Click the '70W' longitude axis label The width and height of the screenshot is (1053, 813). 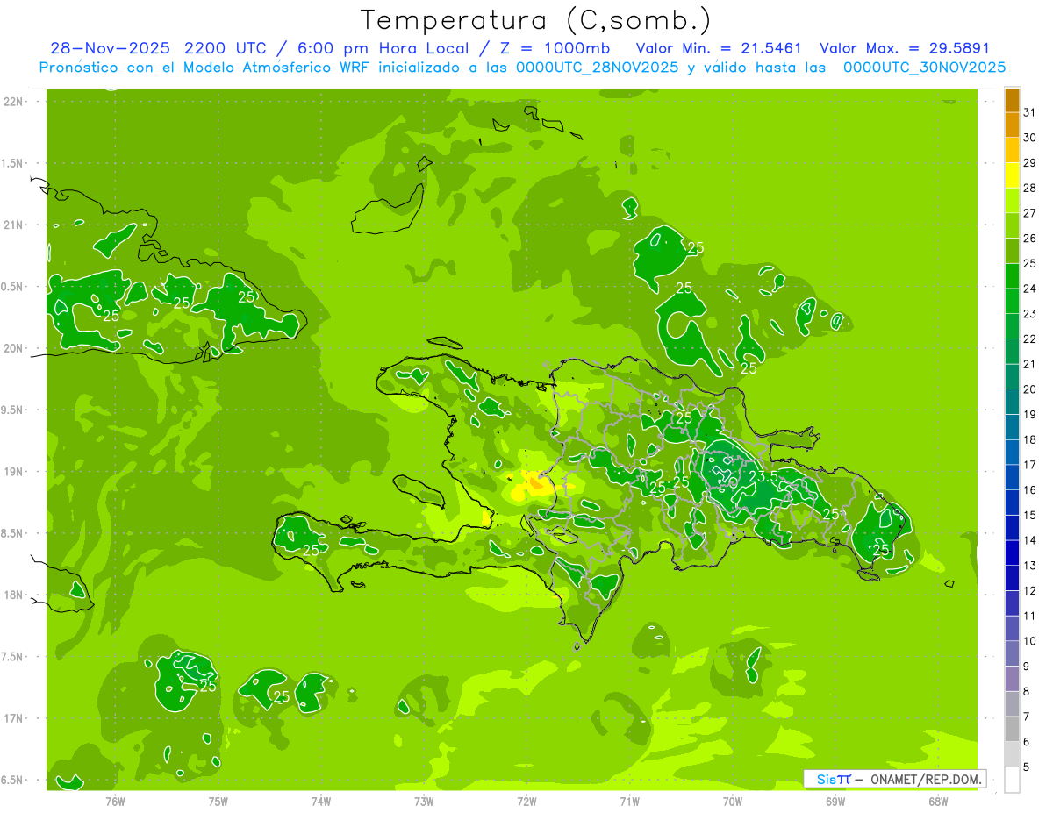click(x=733, y=802)
